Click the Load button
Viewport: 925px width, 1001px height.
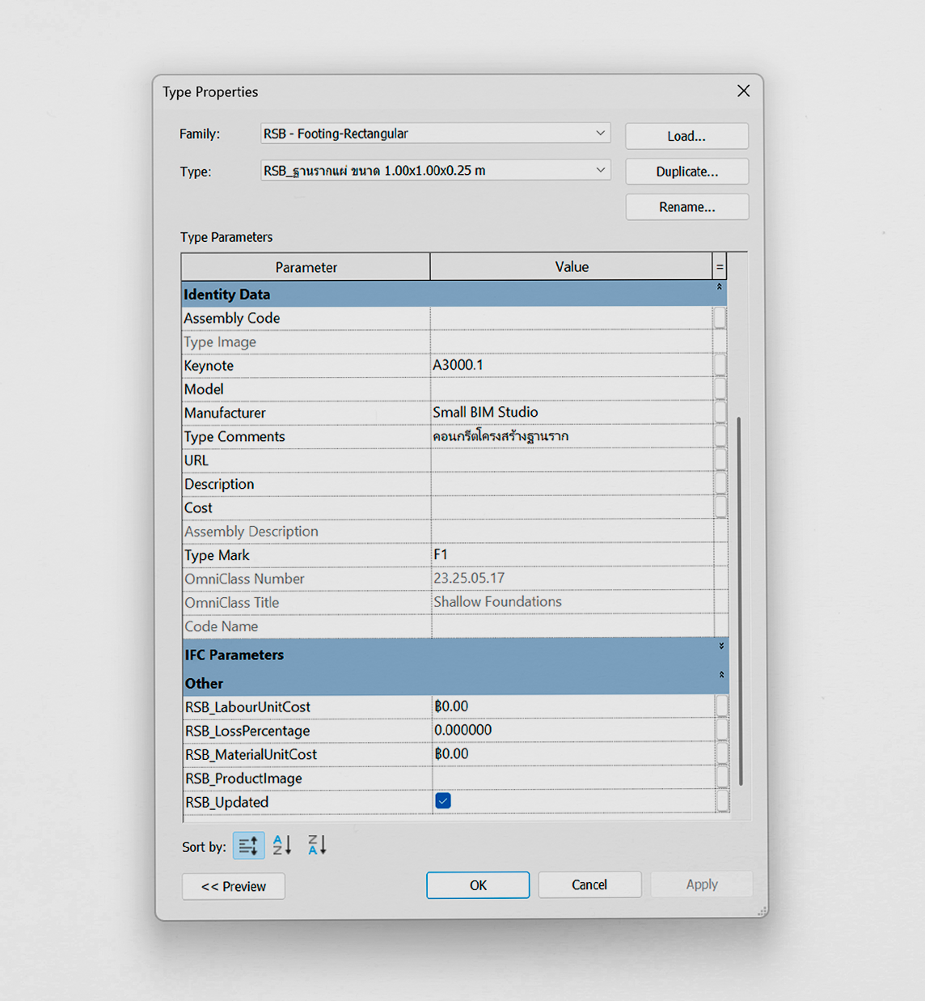686,135
